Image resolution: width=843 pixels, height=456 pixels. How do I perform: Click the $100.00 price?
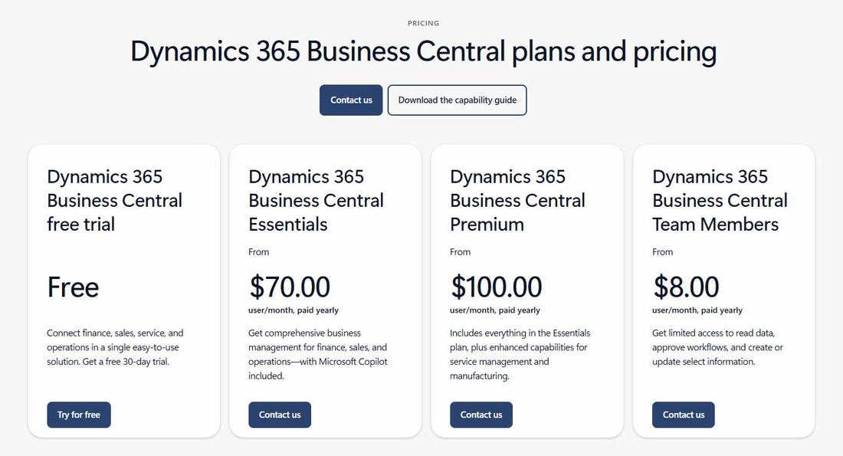[x=497, y=287]
